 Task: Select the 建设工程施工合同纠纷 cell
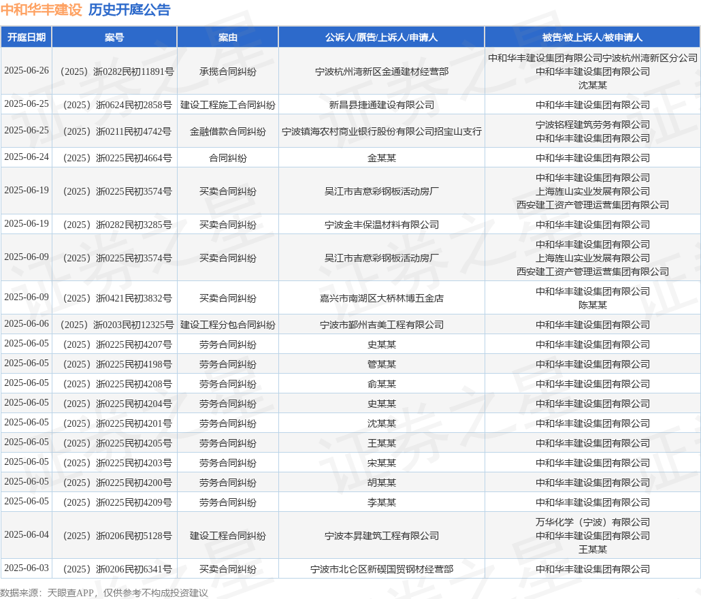click(x=227, y=105)
